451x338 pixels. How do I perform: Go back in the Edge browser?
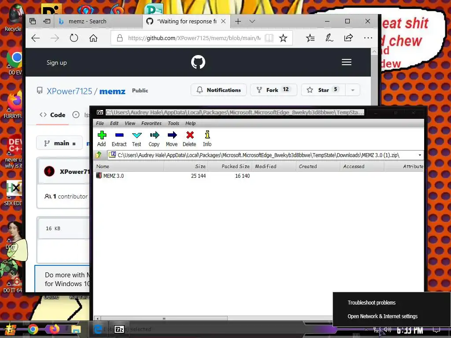point(35,38)
